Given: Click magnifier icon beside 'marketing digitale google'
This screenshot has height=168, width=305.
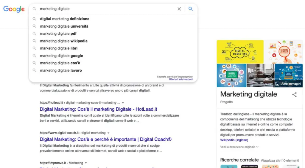Looking at the screenshot, I should [x=34, y=56].
